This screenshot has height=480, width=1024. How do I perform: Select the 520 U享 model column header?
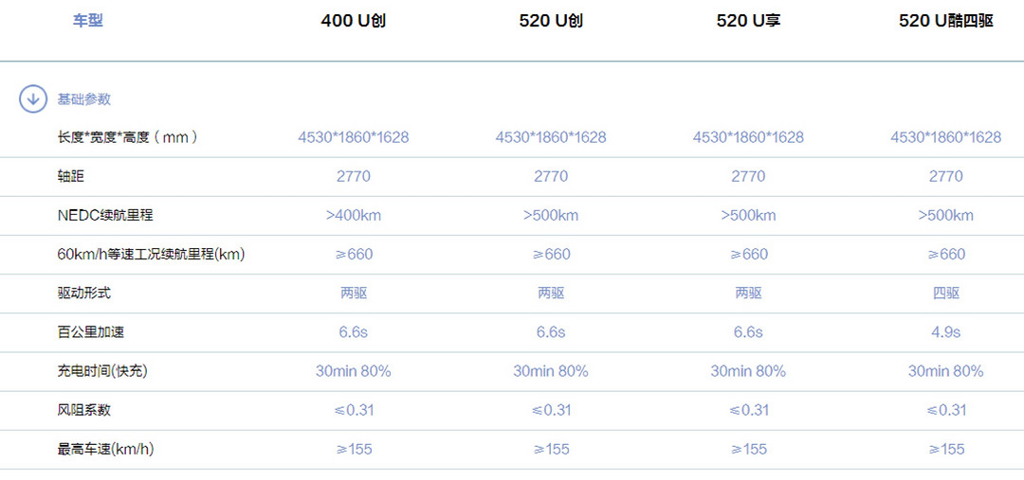pyautogui.click(x=748, y=21)
